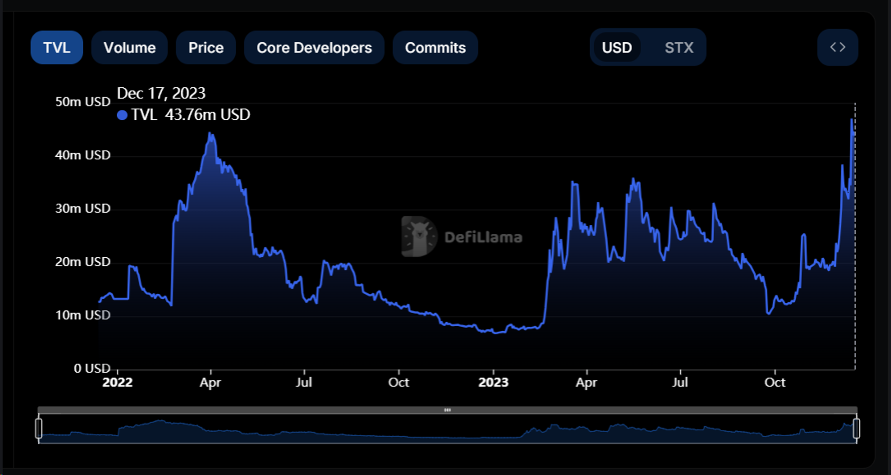The height and width of the screenshot is (475, 891).
Task: Click the blue TVL legend dot
Action: tap(122, 115)
